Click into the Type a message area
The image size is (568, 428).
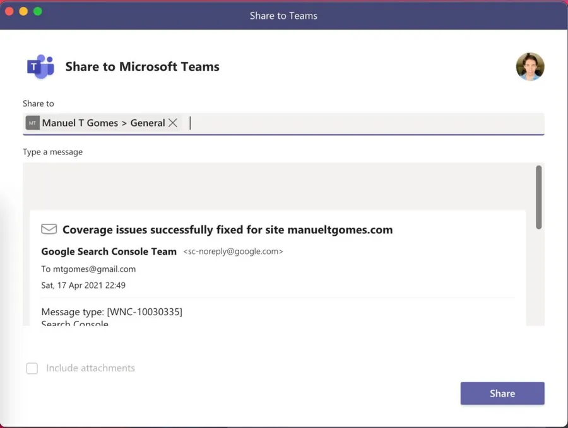pos(278,186)
